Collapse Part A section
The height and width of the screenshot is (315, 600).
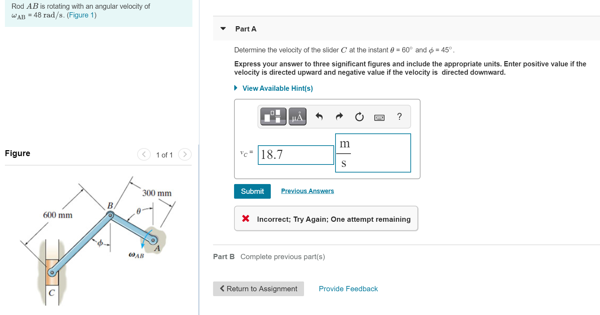pos(223,29)
